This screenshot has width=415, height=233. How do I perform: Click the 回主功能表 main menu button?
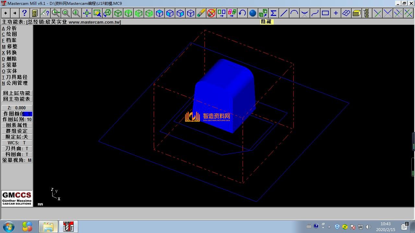tap(17, 99)
